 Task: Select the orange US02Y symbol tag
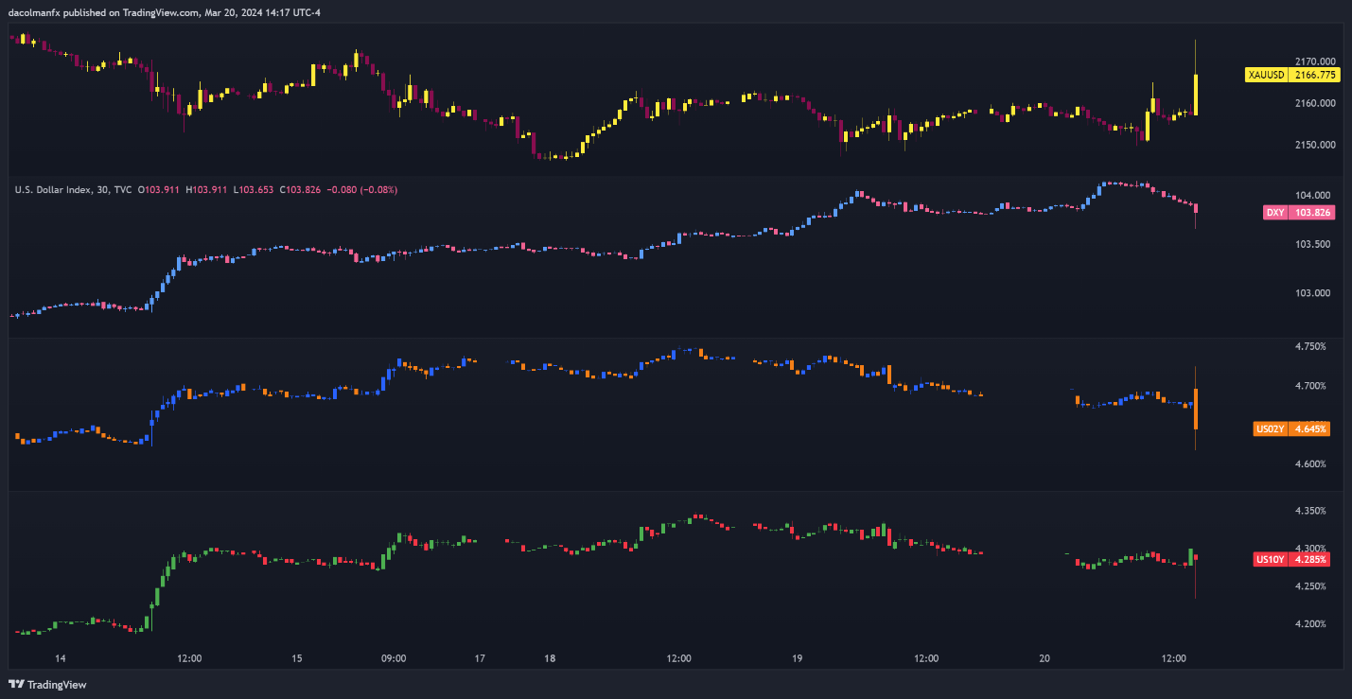(1270, 429)
